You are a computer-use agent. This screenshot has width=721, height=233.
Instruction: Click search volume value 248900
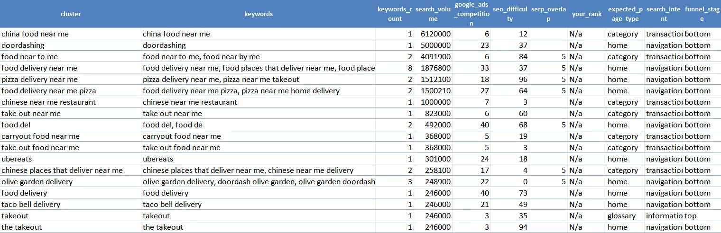click(x=433, y=181)
